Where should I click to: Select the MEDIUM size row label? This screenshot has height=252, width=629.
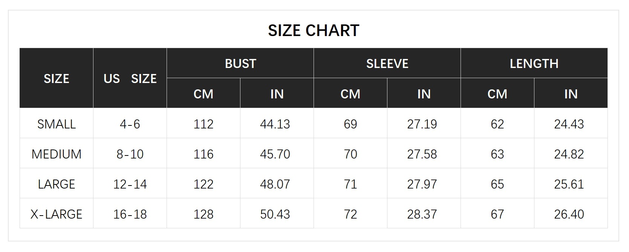(57, 154)
